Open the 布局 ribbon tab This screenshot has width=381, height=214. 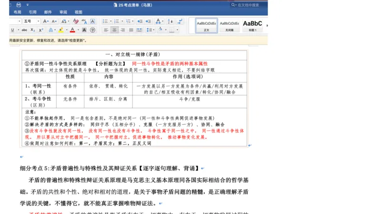tap(17, 12)
